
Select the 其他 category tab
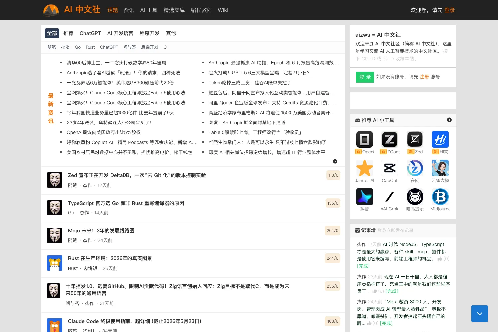coord(171,33)
